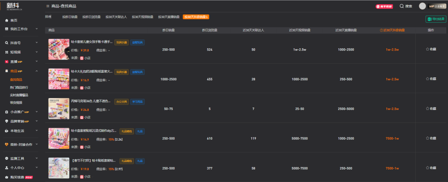Image resolution: width=448 pixels, height=182 pixels.
Task: Click the orange 玩具乐器 tag on first product
Action: click(121, 42)
